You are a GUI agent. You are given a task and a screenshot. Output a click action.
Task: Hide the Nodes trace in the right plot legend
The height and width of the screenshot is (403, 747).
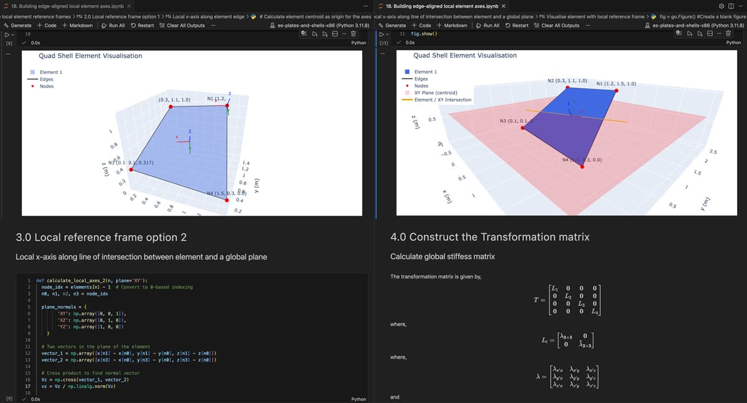tap(421, 86)
